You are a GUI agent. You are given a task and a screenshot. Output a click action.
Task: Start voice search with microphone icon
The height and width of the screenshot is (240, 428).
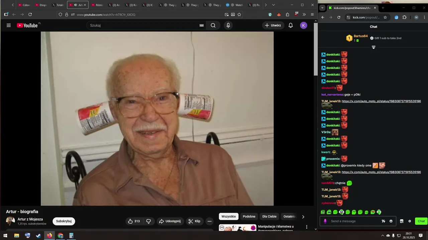[228, 25]
